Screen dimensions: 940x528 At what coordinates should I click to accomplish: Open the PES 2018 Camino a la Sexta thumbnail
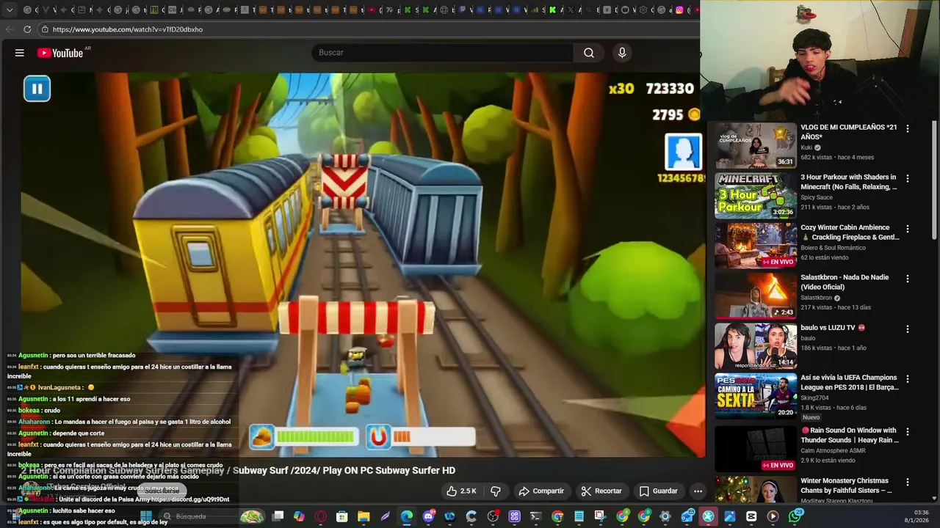pos(756,396)
